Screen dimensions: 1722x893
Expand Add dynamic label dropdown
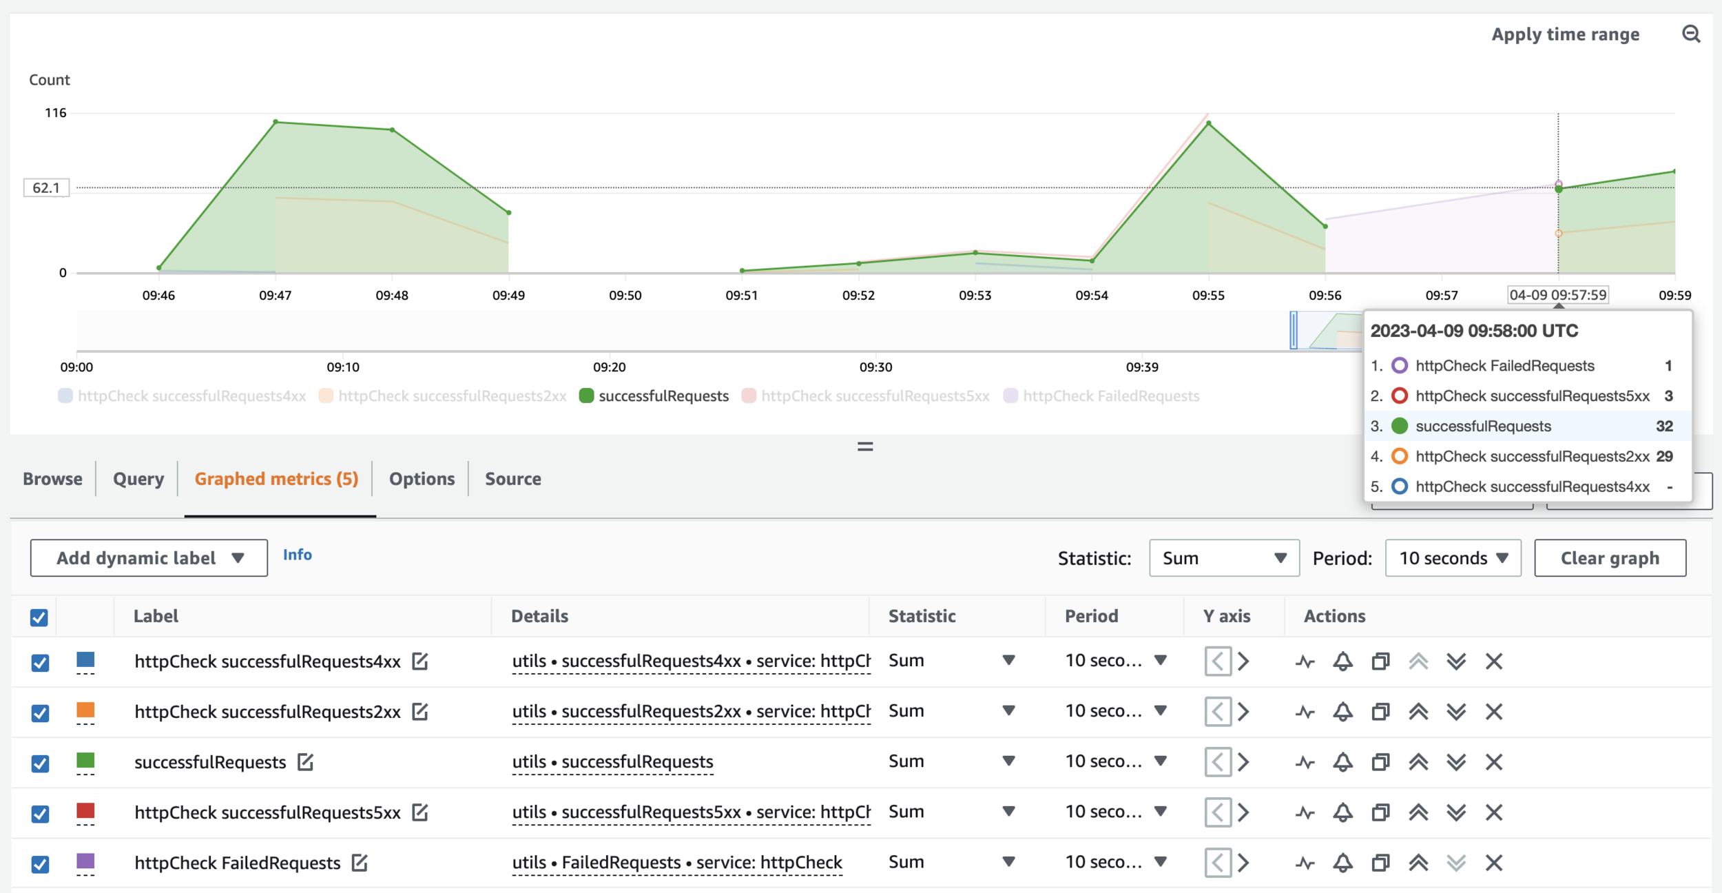tap(149, 558)
